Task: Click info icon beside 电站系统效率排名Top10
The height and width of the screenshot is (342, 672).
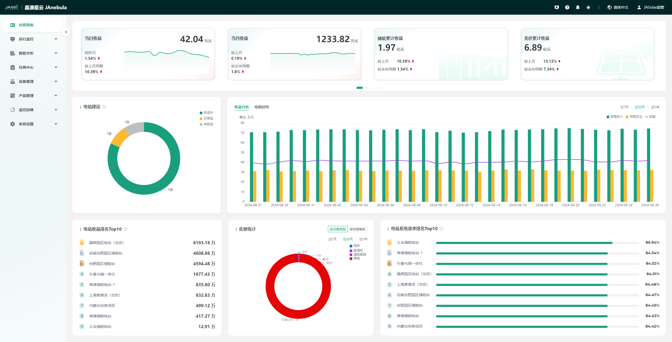Action: (x=442, y=229)
